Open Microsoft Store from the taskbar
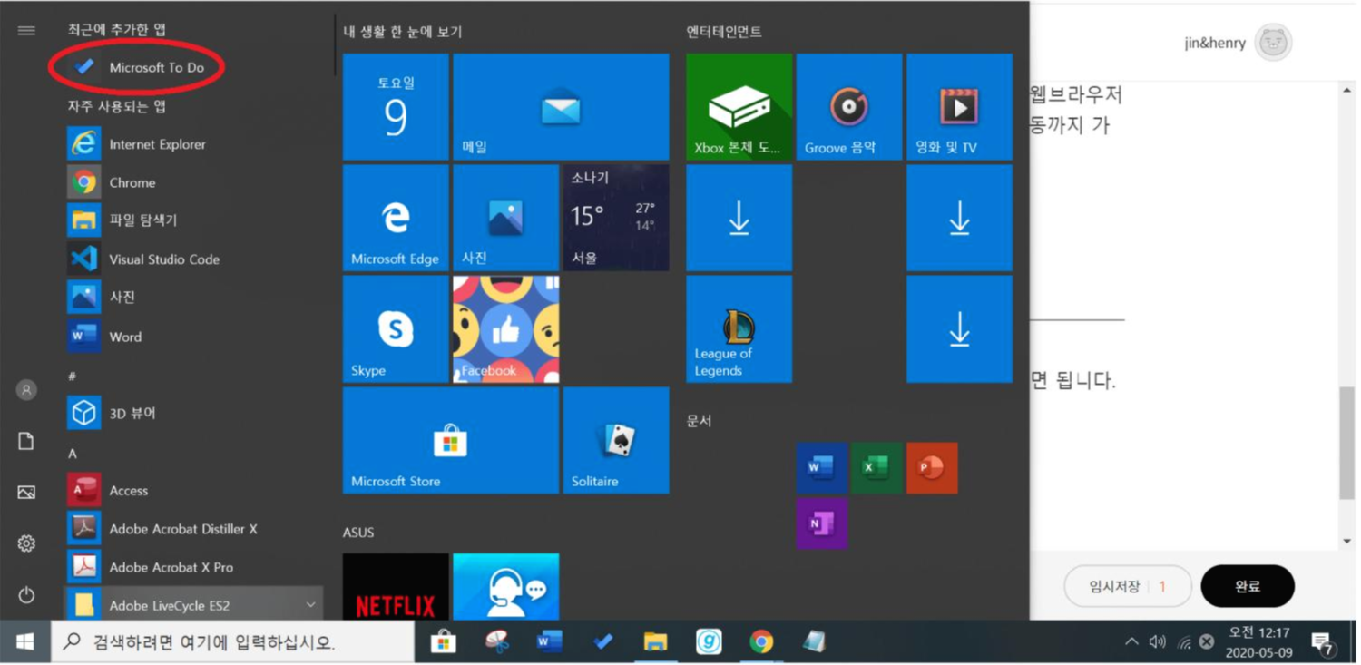Viewport: 1361px width, 665px height. [x=443, y=642]
